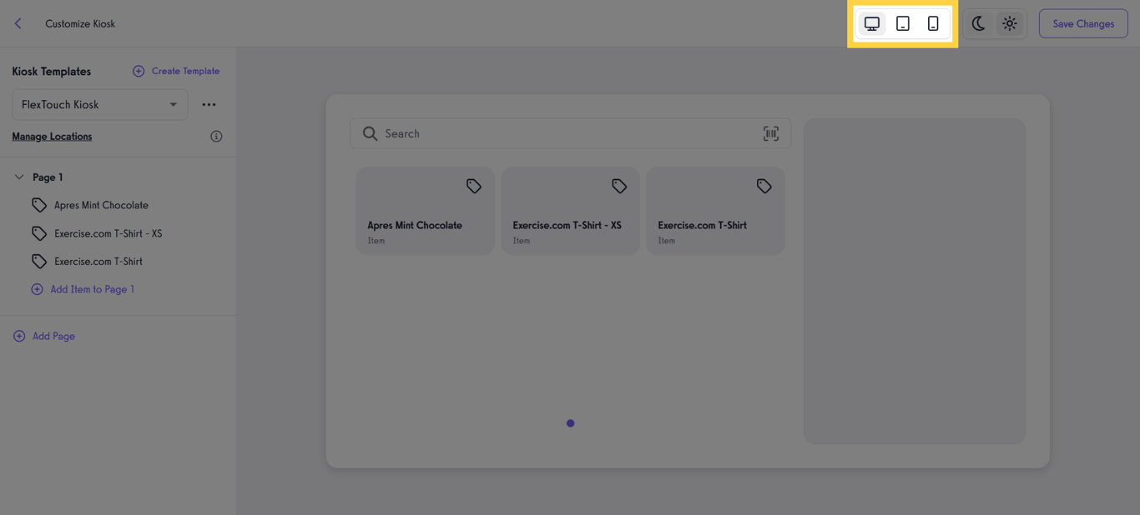Click the tag icon on Exercise.com T-Shirt card

(764, 185)
